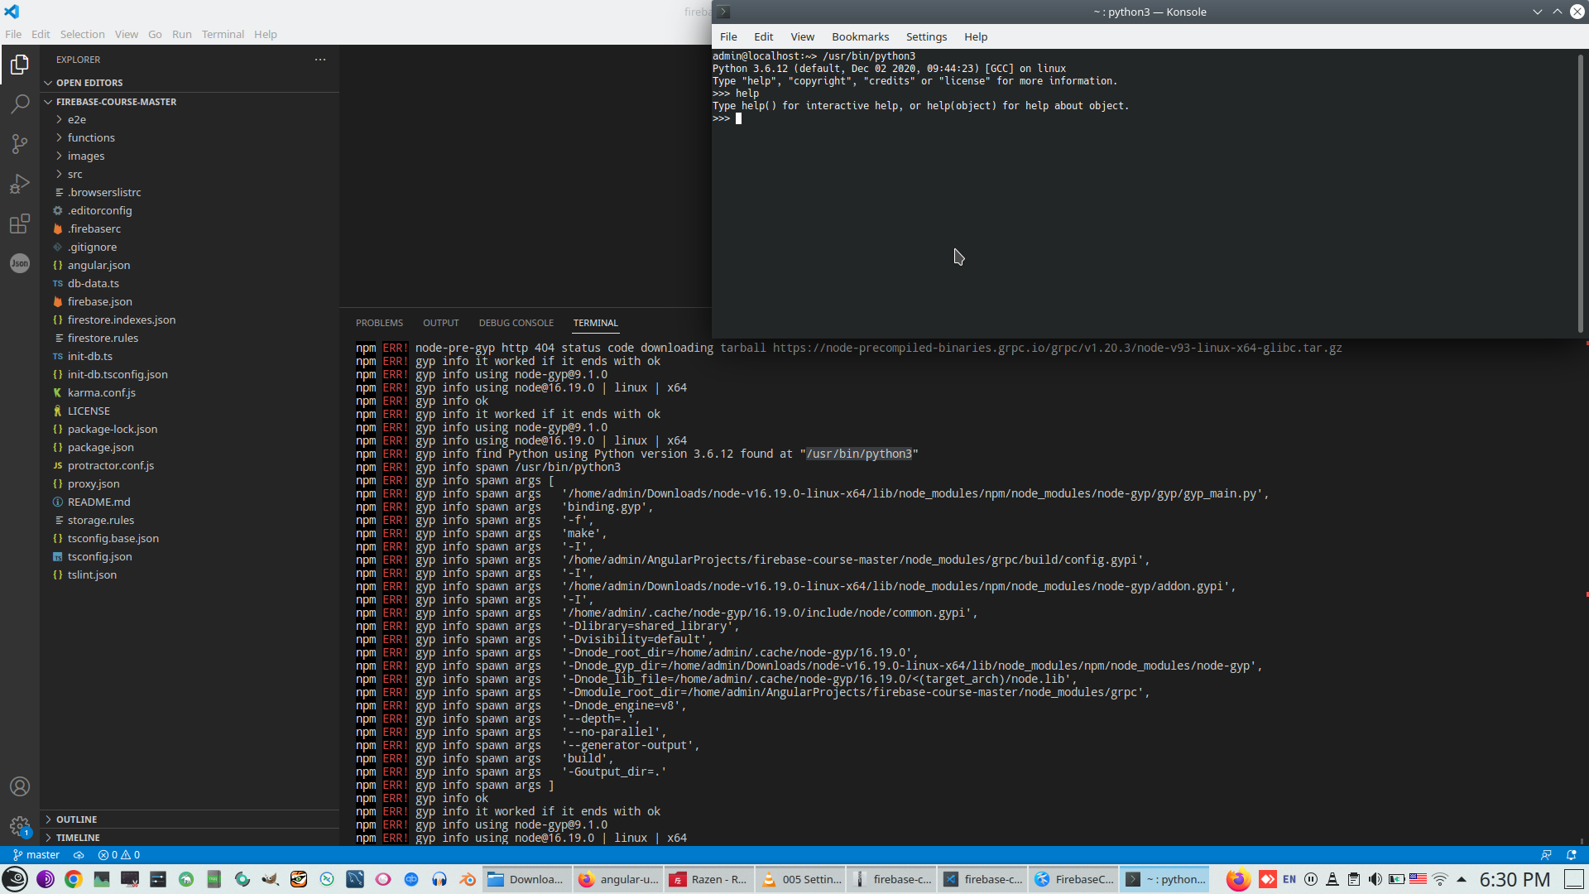Open the Source Control view icon
This screenshot has height=894, width=1589.
tap(20, 144)
